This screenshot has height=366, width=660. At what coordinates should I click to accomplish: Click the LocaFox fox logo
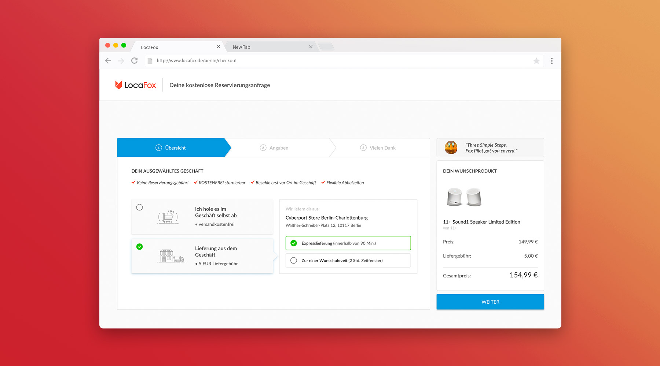tap(118, 85)
